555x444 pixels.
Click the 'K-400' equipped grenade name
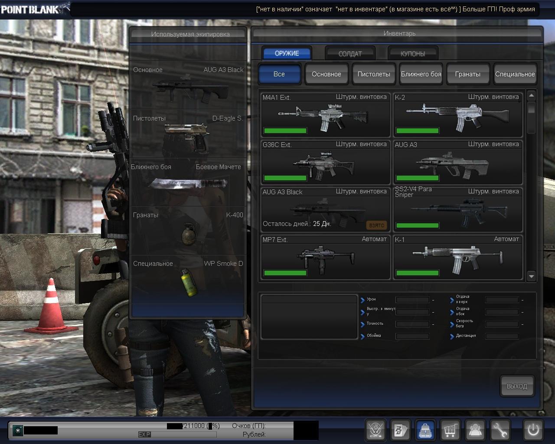click(235, 215)
